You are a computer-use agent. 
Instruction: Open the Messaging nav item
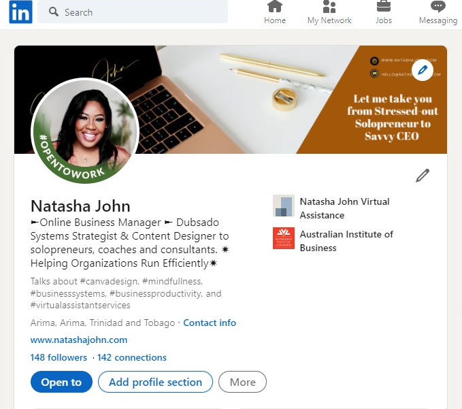(438, 12)
